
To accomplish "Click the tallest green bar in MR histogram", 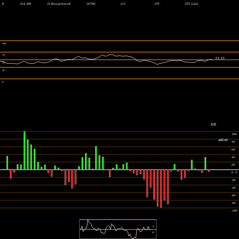I will coord(24,151).
